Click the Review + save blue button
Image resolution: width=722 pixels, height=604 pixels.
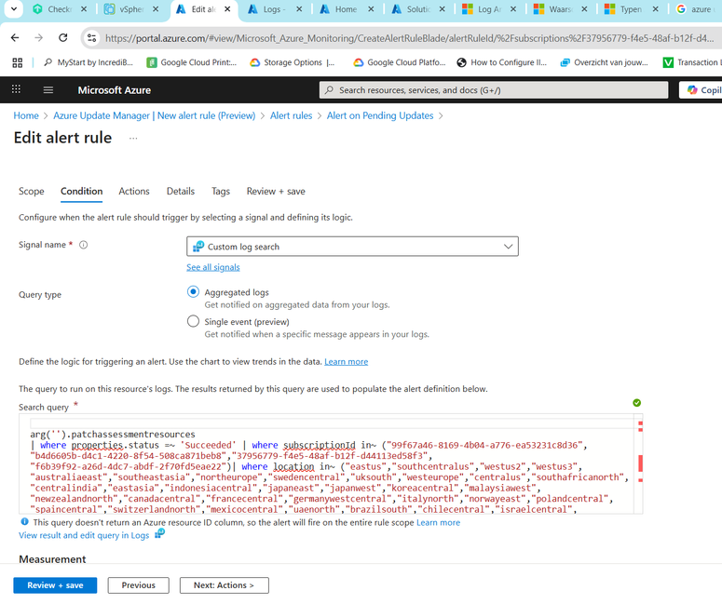(x=55, y=585)
